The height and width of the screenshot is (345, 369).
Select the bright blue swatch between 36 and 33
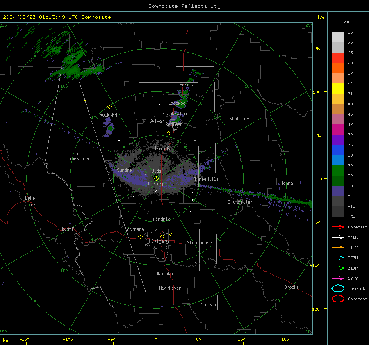tap(338, 150)
